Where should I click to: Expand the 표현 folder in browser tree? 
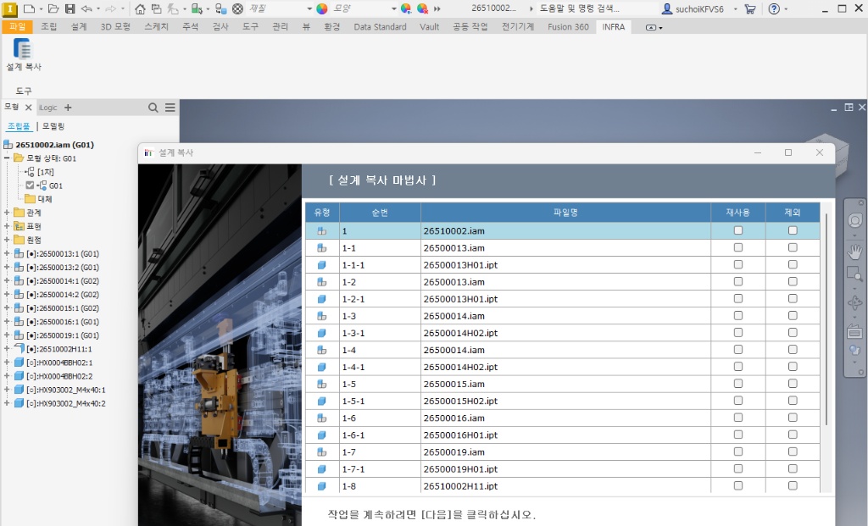click(7, 226)
